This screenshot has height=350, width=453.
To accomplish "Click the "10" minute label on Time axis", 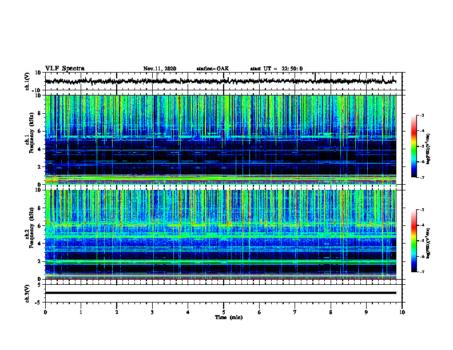I will click(402, 312).
